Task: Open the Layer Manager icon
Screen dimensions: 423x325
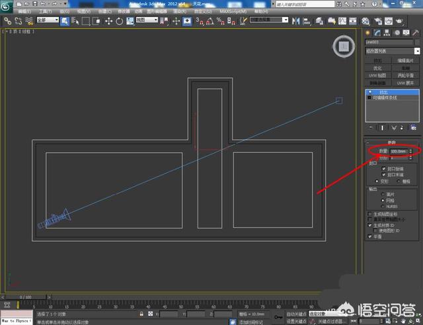Action: tap(319, 21)
